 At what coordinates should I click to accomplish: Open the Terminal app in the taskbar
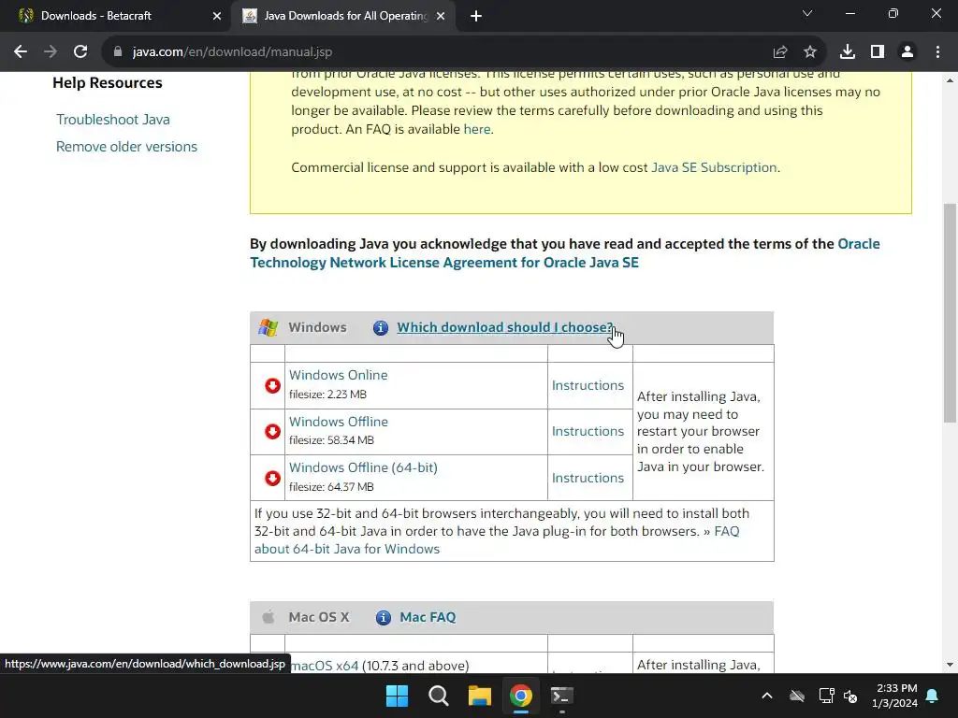pyautogui.click(x=562, y=696)
